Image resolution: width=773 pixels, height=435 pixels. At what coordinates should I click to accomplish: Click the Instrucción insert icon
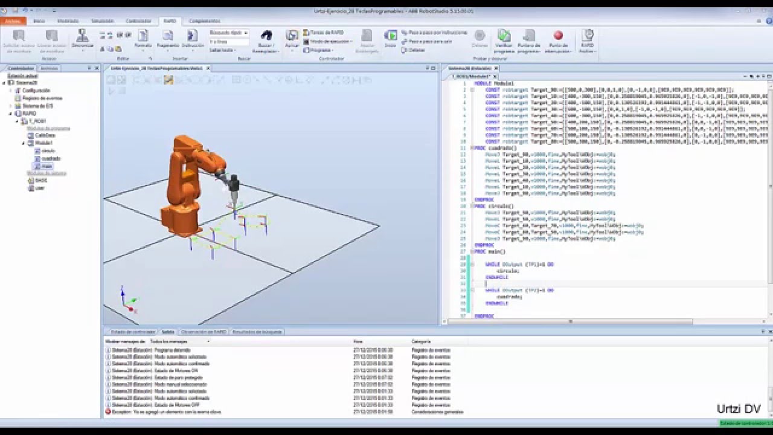[193, 36]
